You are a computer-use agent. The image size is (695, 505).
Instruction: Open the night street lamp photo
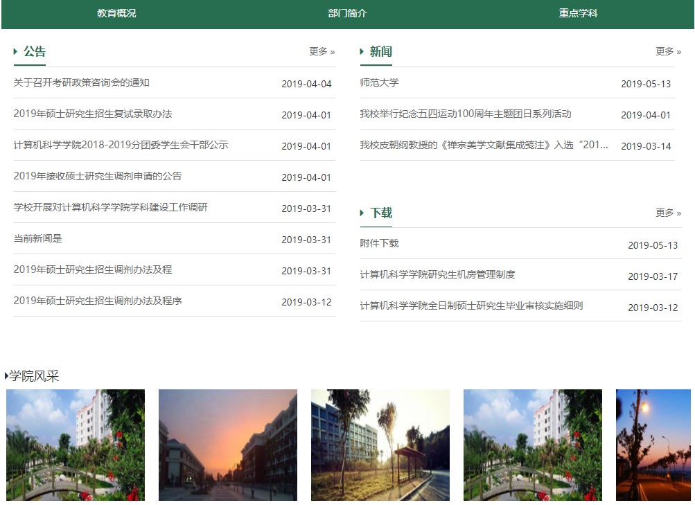653,445
